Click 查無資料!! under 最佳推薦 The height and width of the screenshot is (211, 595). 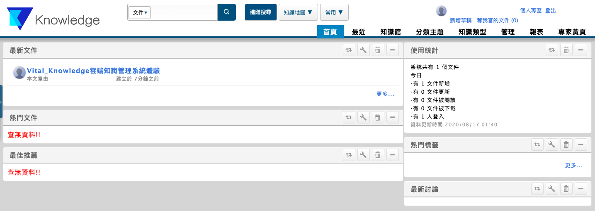click(x=24, y=172)
